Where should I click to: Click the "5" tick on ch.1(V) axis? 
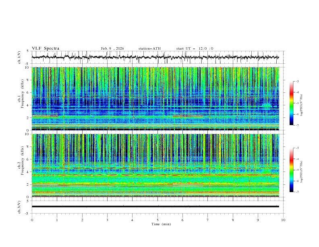[27, 51]
